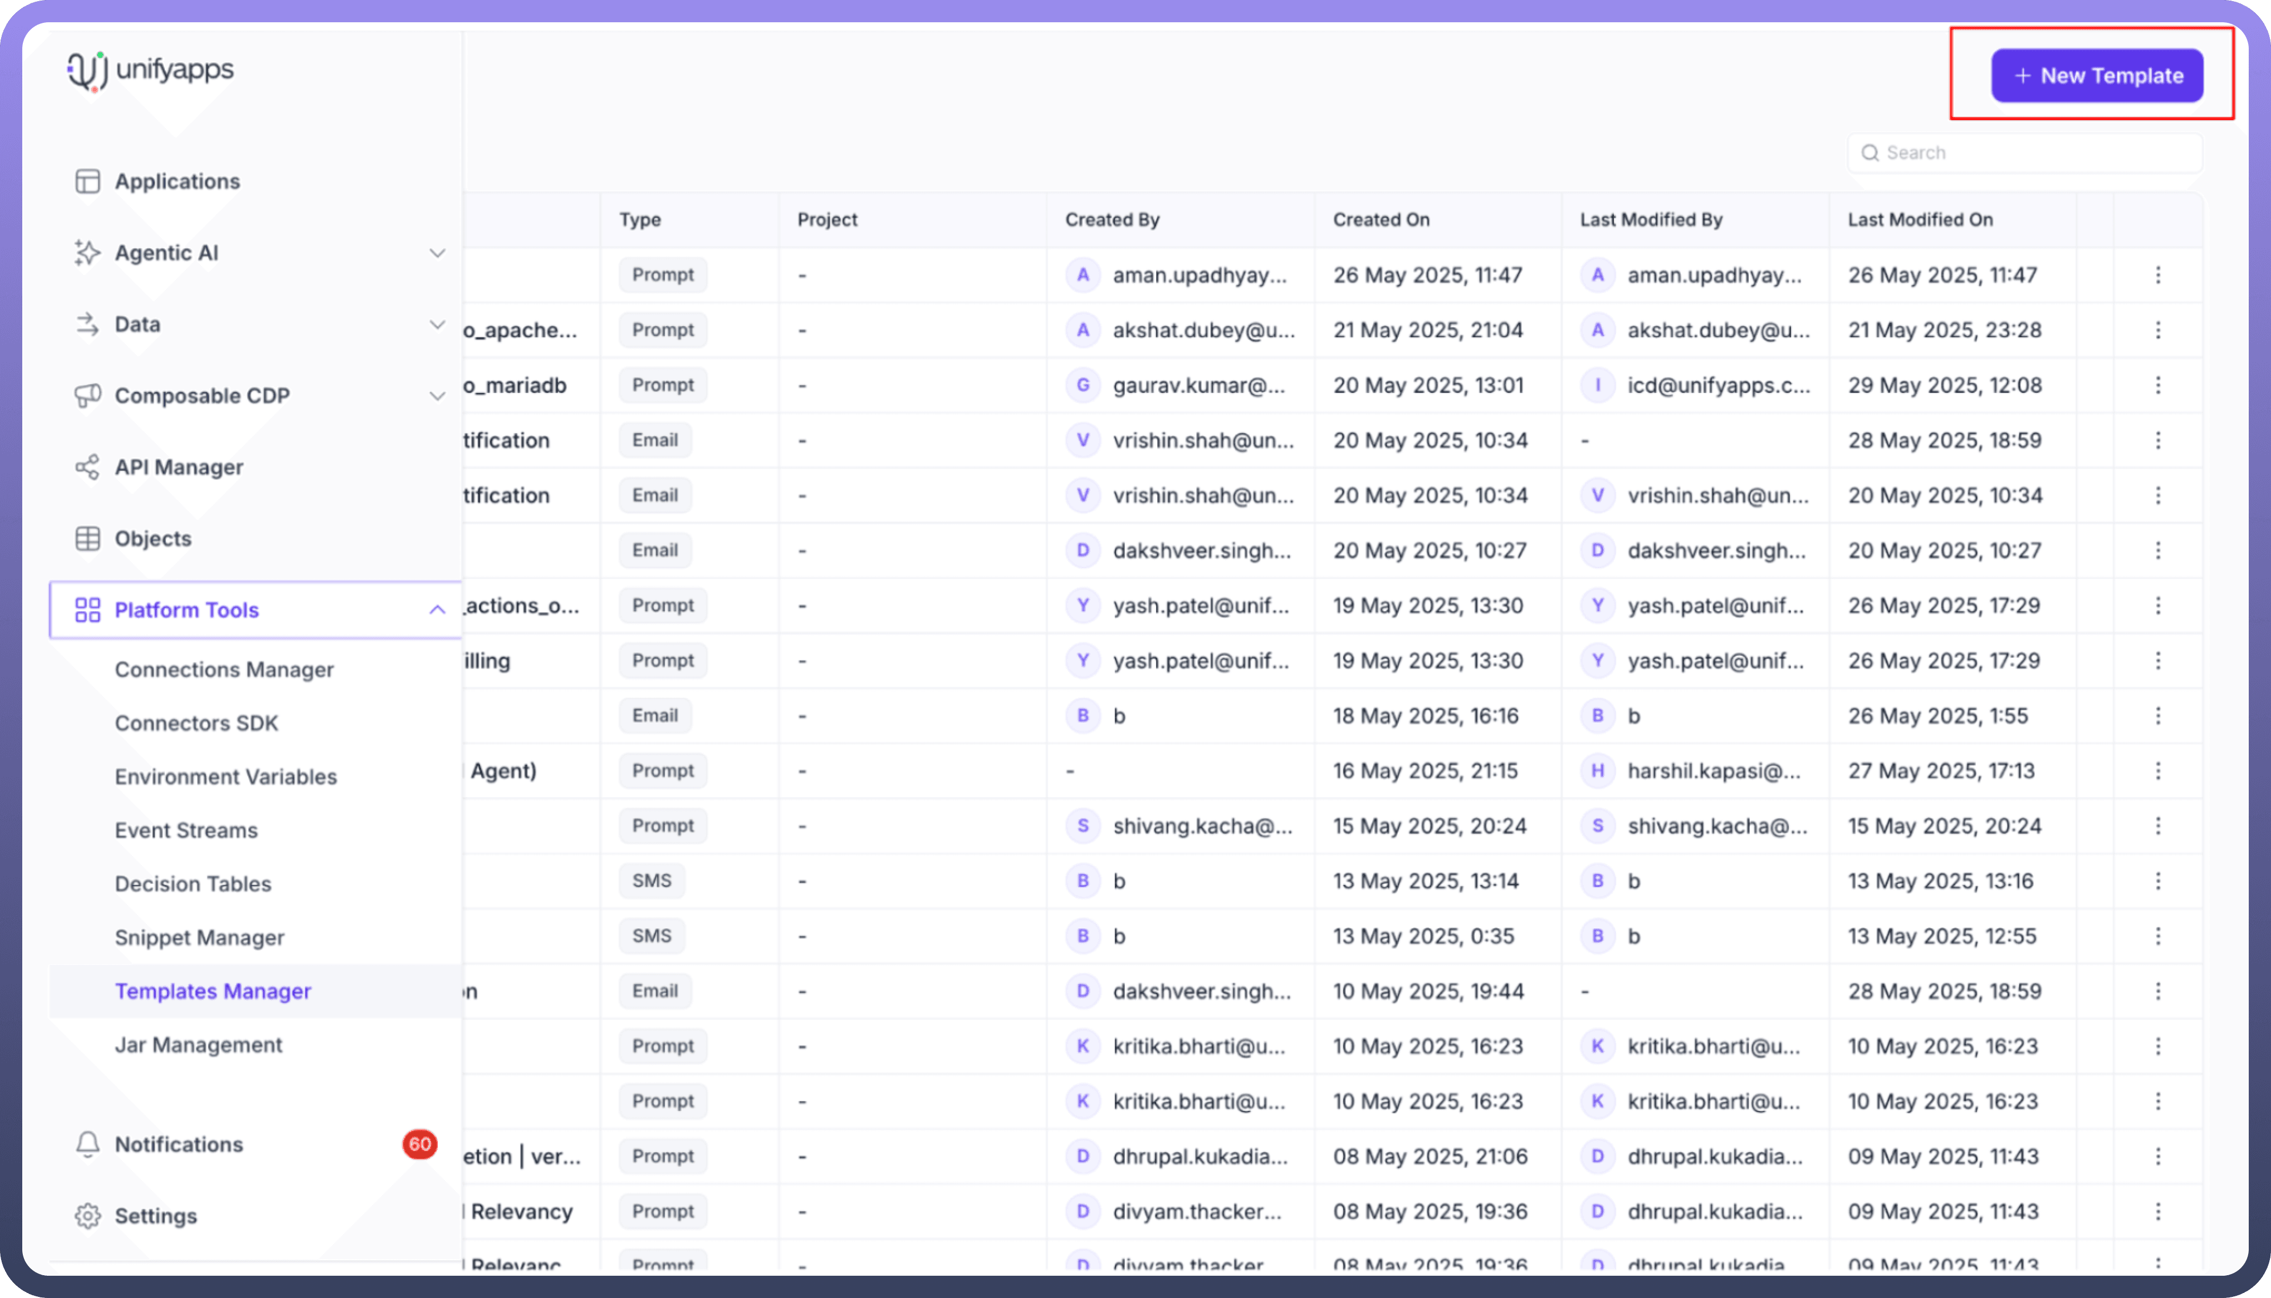Click the Settings gear icon
The image size is (2271, 1298).
point(87,1215)
